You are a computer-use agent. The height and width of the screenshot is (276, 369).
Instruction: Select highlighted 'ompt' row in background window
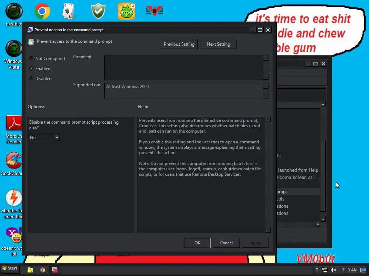tap(298, 192)
